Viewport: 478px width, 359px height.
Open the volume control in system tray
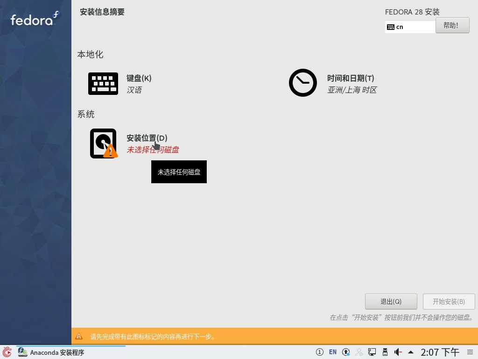[398, 352]
